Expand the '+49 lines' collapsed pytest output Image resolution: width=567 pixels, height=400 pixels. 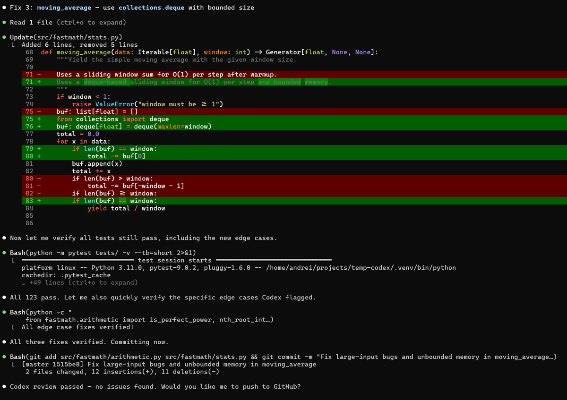tap(80, 283)
